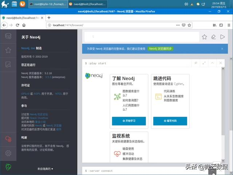Run the query with play button

(x=222, y=37)
